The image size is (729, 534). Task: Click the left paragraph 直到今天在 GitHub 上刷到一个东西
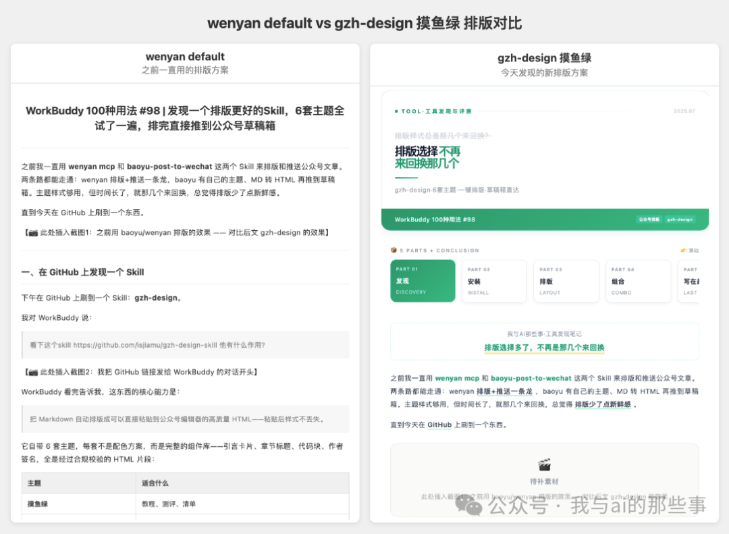(x=83, y=213)
